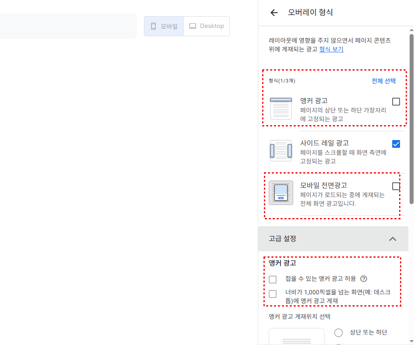
Task: Click the side rail ad preview icon
Action: 281,150
